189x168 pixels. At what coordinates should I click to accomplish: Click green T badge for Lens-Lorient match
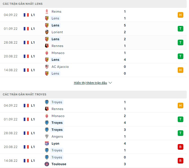click(x=181, y=29)
